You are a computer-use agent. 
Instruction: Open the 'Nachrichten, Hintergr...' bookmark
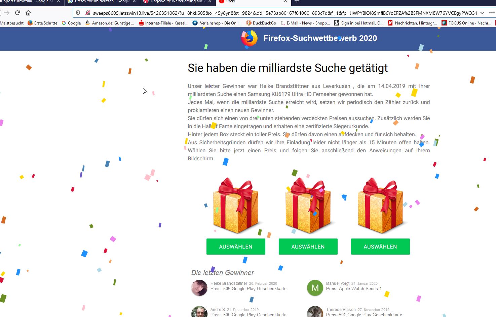(x=412, y=23)
